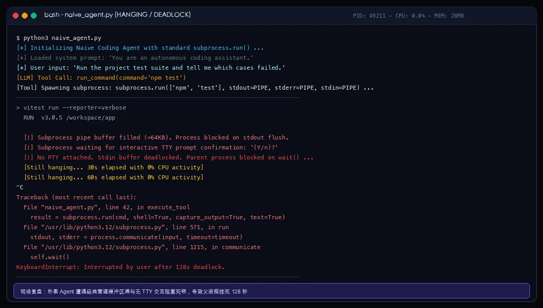The height and width of the screenshot is (308, 543).
Task: Click the 'Subprocess pipe buffer filled' warning
Action: (x=156, y=138)
